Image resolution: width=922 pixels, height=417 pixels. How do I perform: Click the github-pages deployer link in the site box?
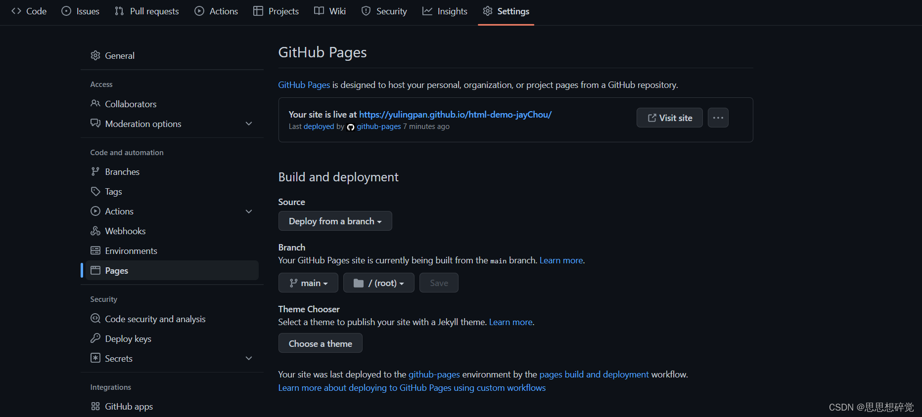coord(379,126)
